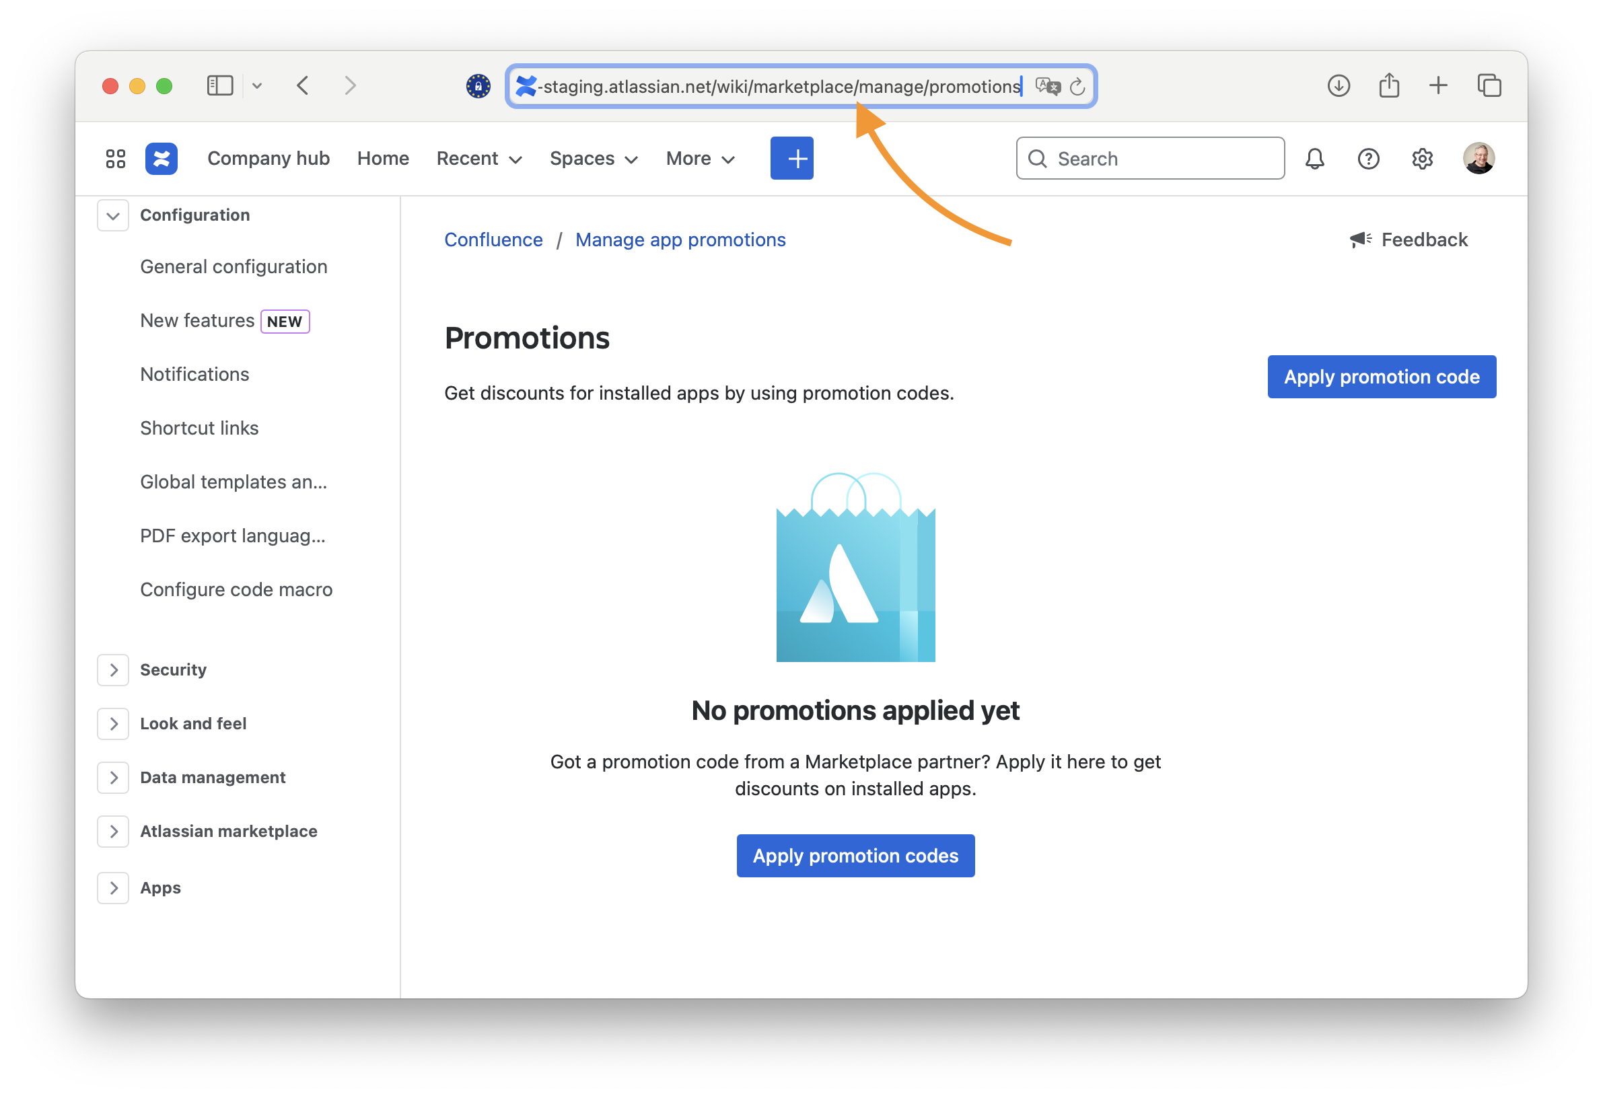Click the Confluence logo icon
Viewport: 1603px width, 1098px height.
[162, 159]
